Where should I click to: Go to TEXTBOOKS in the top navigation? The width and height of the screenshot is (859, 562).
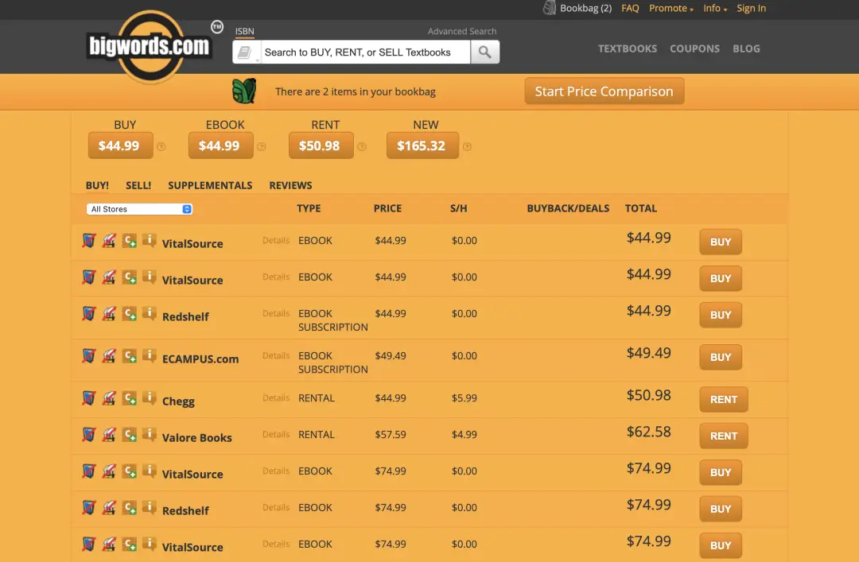pos(628,48)
